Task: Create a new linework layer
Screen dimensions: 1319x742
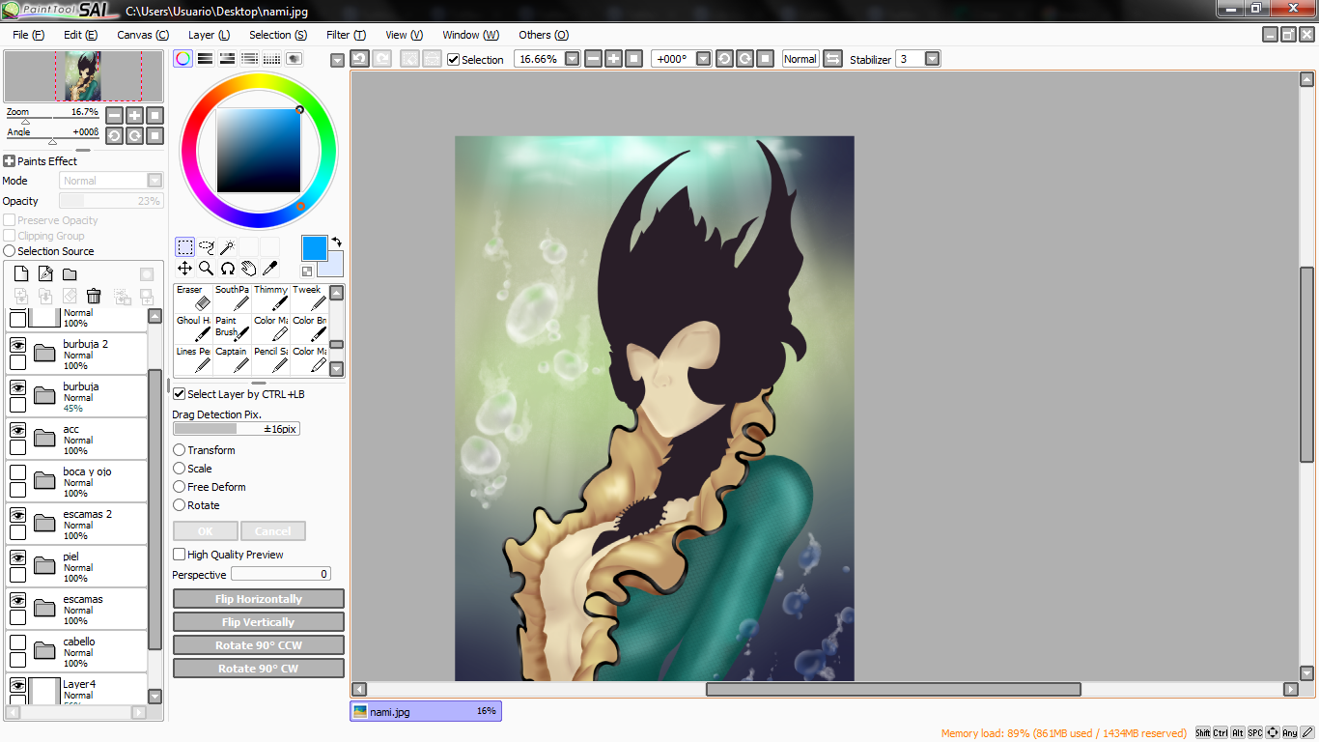Action: 45,274
